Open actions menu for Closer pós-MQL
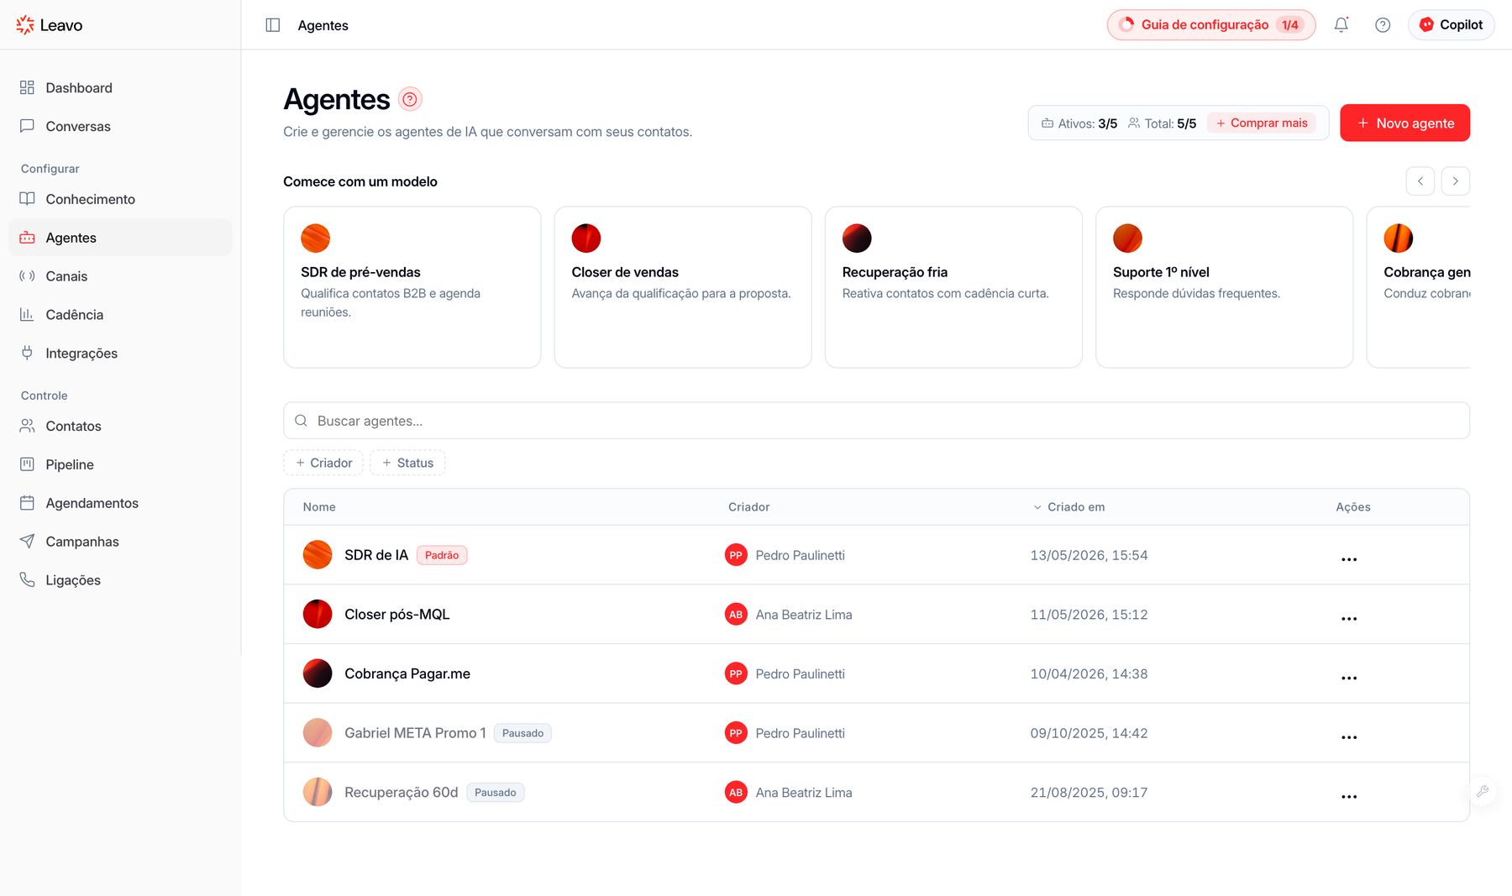The height and width of the screenshot is (896, 1512). pyautogui.click(x=1349, y=618)
